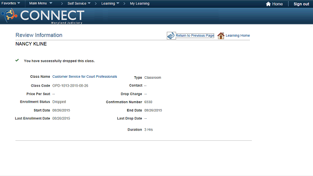Click the Duration value 3 Hrs
Screen dimensions: 313x176
pos(149,130)
